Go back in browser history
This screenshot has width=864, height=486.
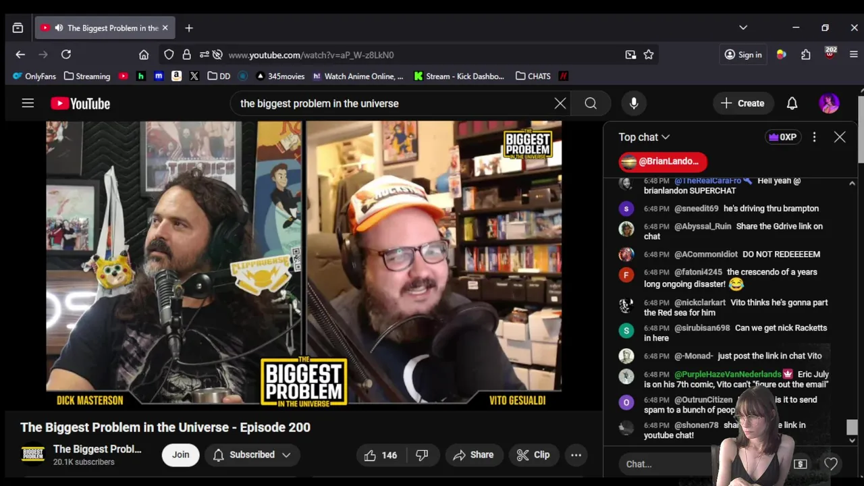click(20, 55)
